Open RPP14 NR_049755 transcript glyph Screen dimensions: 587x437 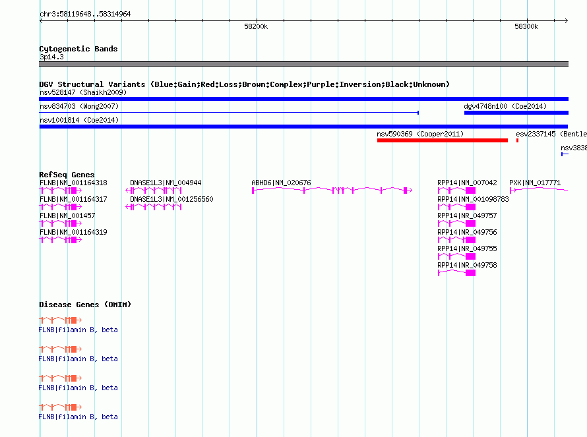(456, 256)
